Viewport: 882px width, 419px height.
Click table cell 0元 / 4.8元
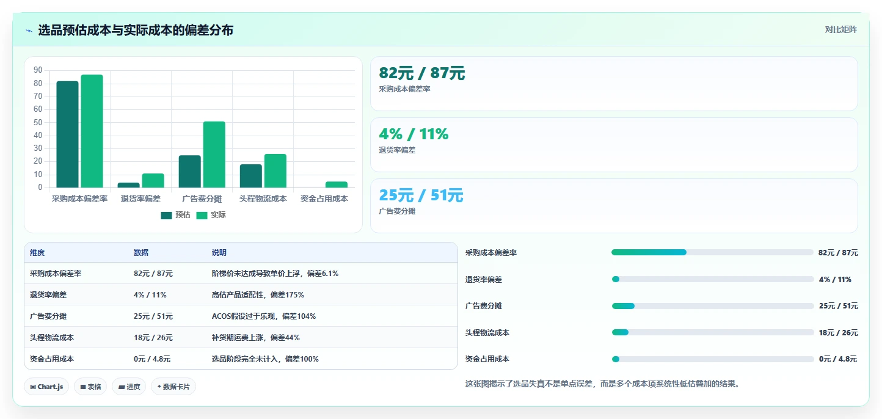click(x=152, y=359)
